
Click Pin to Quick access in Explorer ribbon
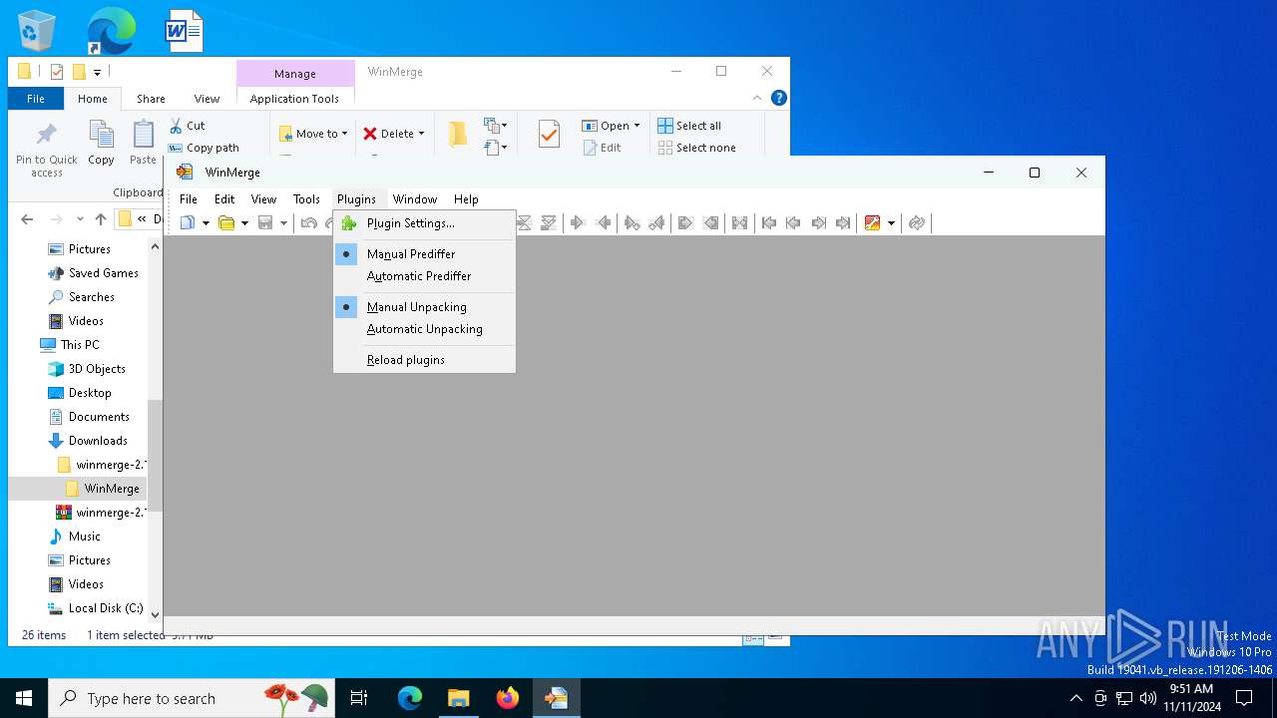[46, 150]
